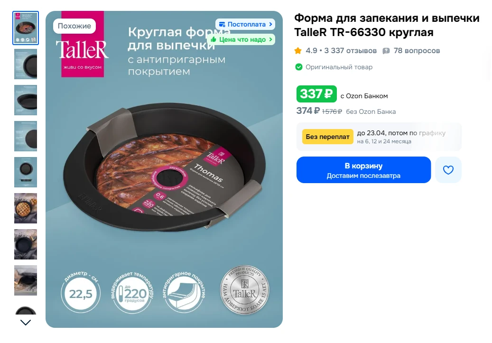The image size is (492, 343).
Task: Open the Постоплата chevron arrow
Action: [270, 24]
